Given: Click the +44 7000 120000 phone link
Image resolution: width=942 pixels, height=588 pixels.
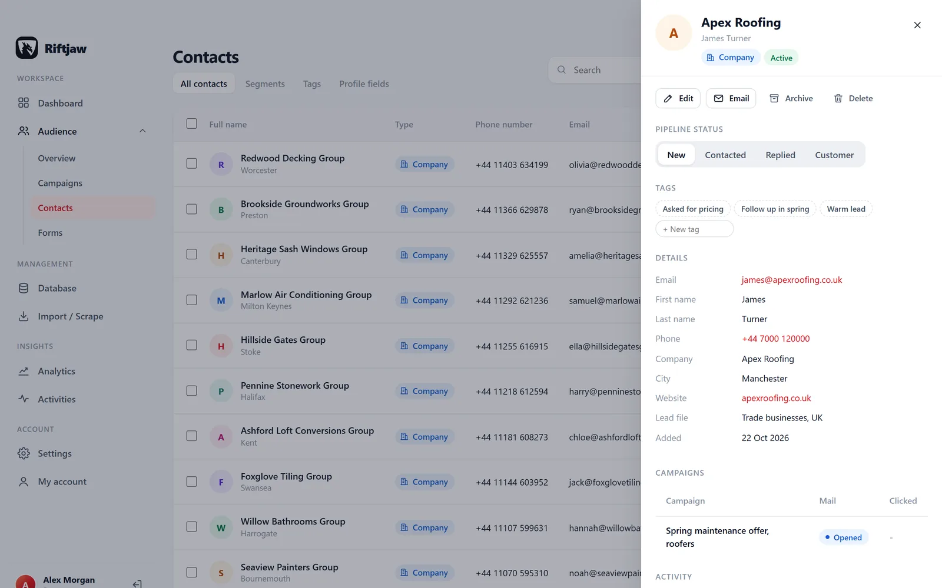Looking at the screenshot, I should [775, 339].
